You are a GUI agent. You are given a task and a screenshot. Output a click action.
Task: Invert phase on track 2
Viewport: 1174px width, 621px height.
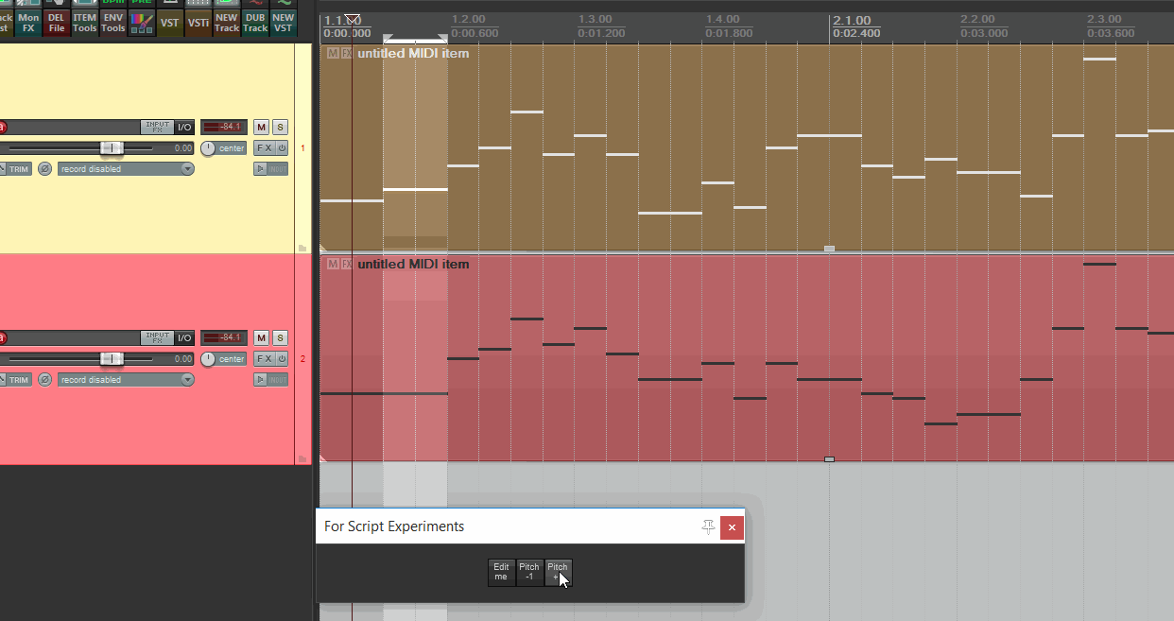[x=44, y=380]
